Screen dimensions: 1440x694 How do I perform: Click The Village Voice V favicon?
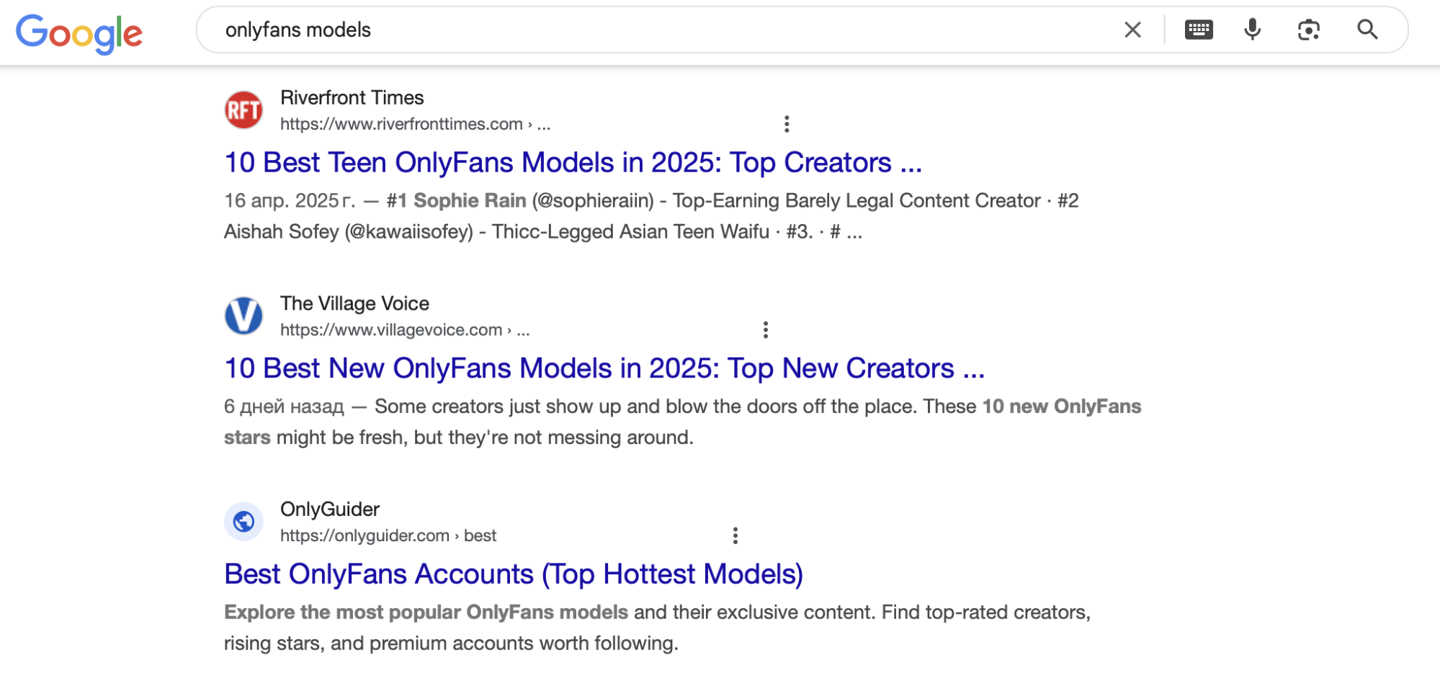pos(243,316)
